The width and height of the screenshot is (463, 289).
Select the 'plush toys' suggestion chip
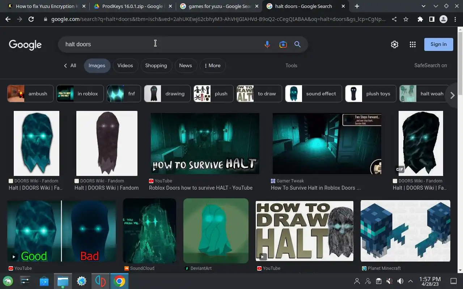tap(371, 94)
